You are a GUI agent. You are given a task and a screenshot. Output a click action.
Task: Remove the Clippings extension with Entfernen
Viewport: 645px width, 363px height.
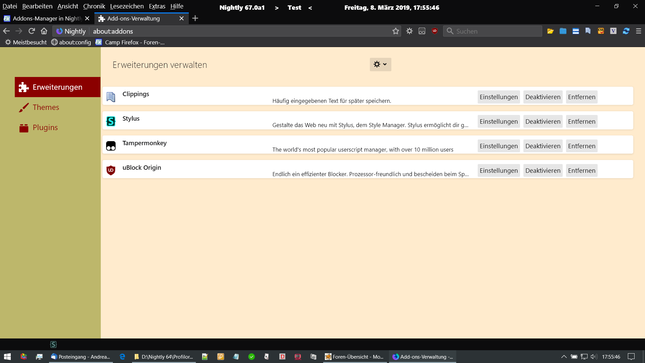coord(582,97)
